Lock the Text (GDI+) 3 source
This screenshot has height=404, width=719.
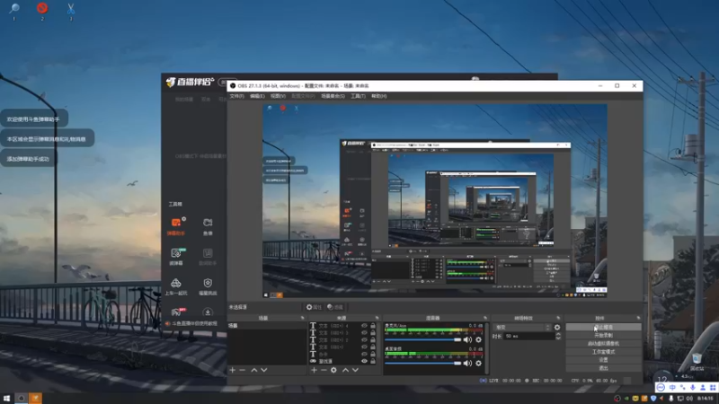(x=373, y=333)
